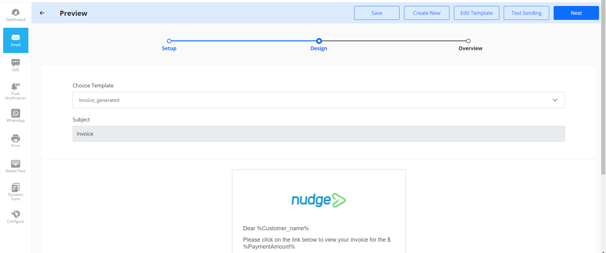Viewport: 606px width, 253px height.
Task: Click the Choose Template label
Action: [93, 85]
